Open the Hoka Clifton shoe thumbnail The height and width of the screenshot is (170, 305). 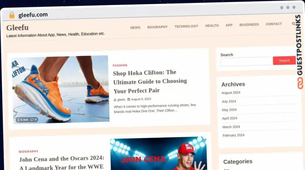[x=60, y=90]
